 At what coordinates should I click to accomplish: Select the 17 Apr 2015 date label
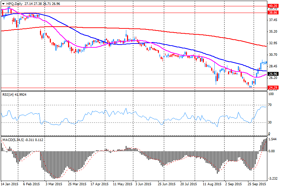pos(100,184)
